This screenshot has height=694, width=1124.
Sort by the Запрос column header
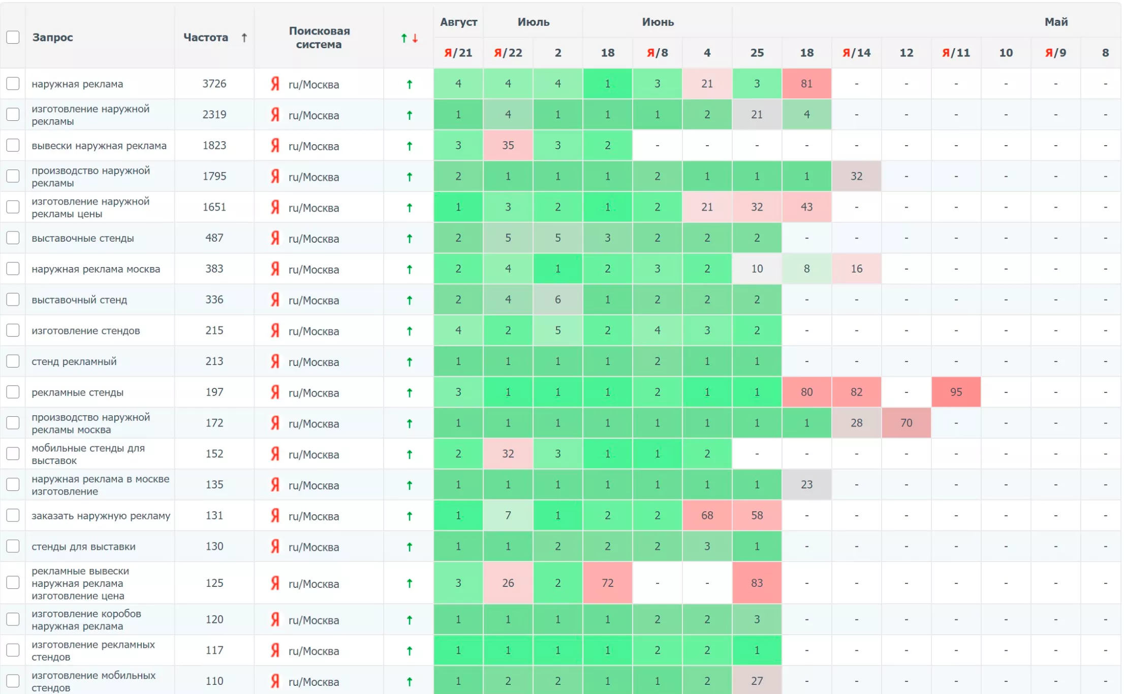tap(52, 38)
